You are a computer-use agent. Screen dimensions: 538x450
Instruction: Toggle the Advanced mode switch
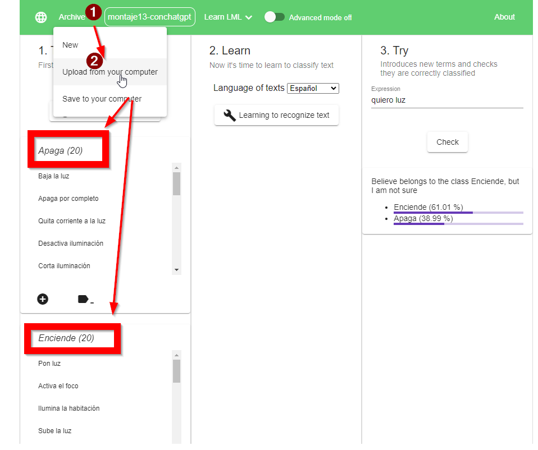click(275, 17)
